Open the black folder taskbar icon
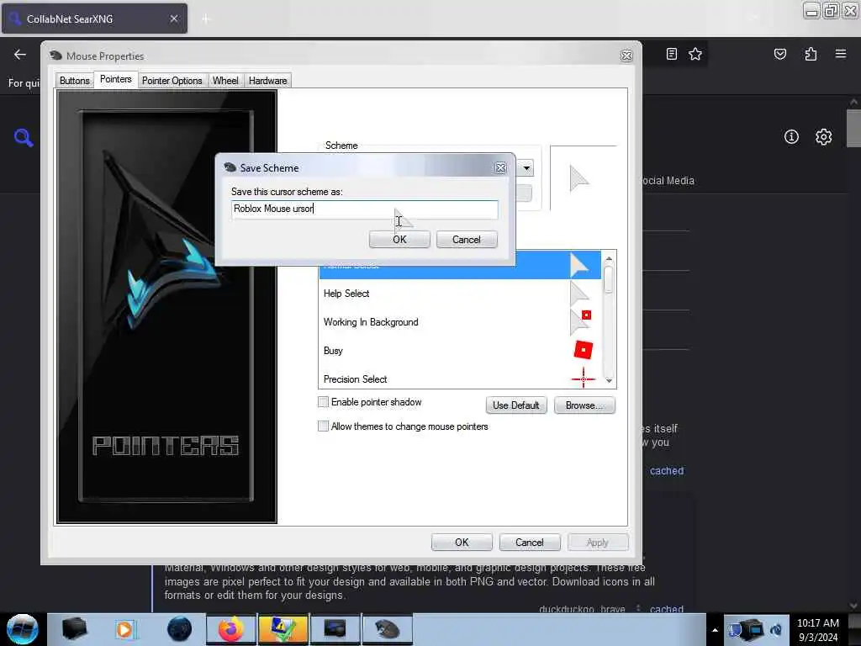The height and width of the screenshot is (646, 861). [x=74, y=629]
